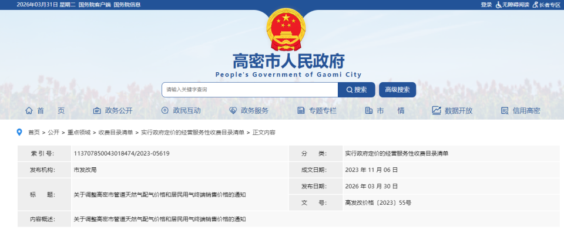The width and height of the screenshot is (564, 233).
Task: Click the 登录 login link
Action: 486,5
